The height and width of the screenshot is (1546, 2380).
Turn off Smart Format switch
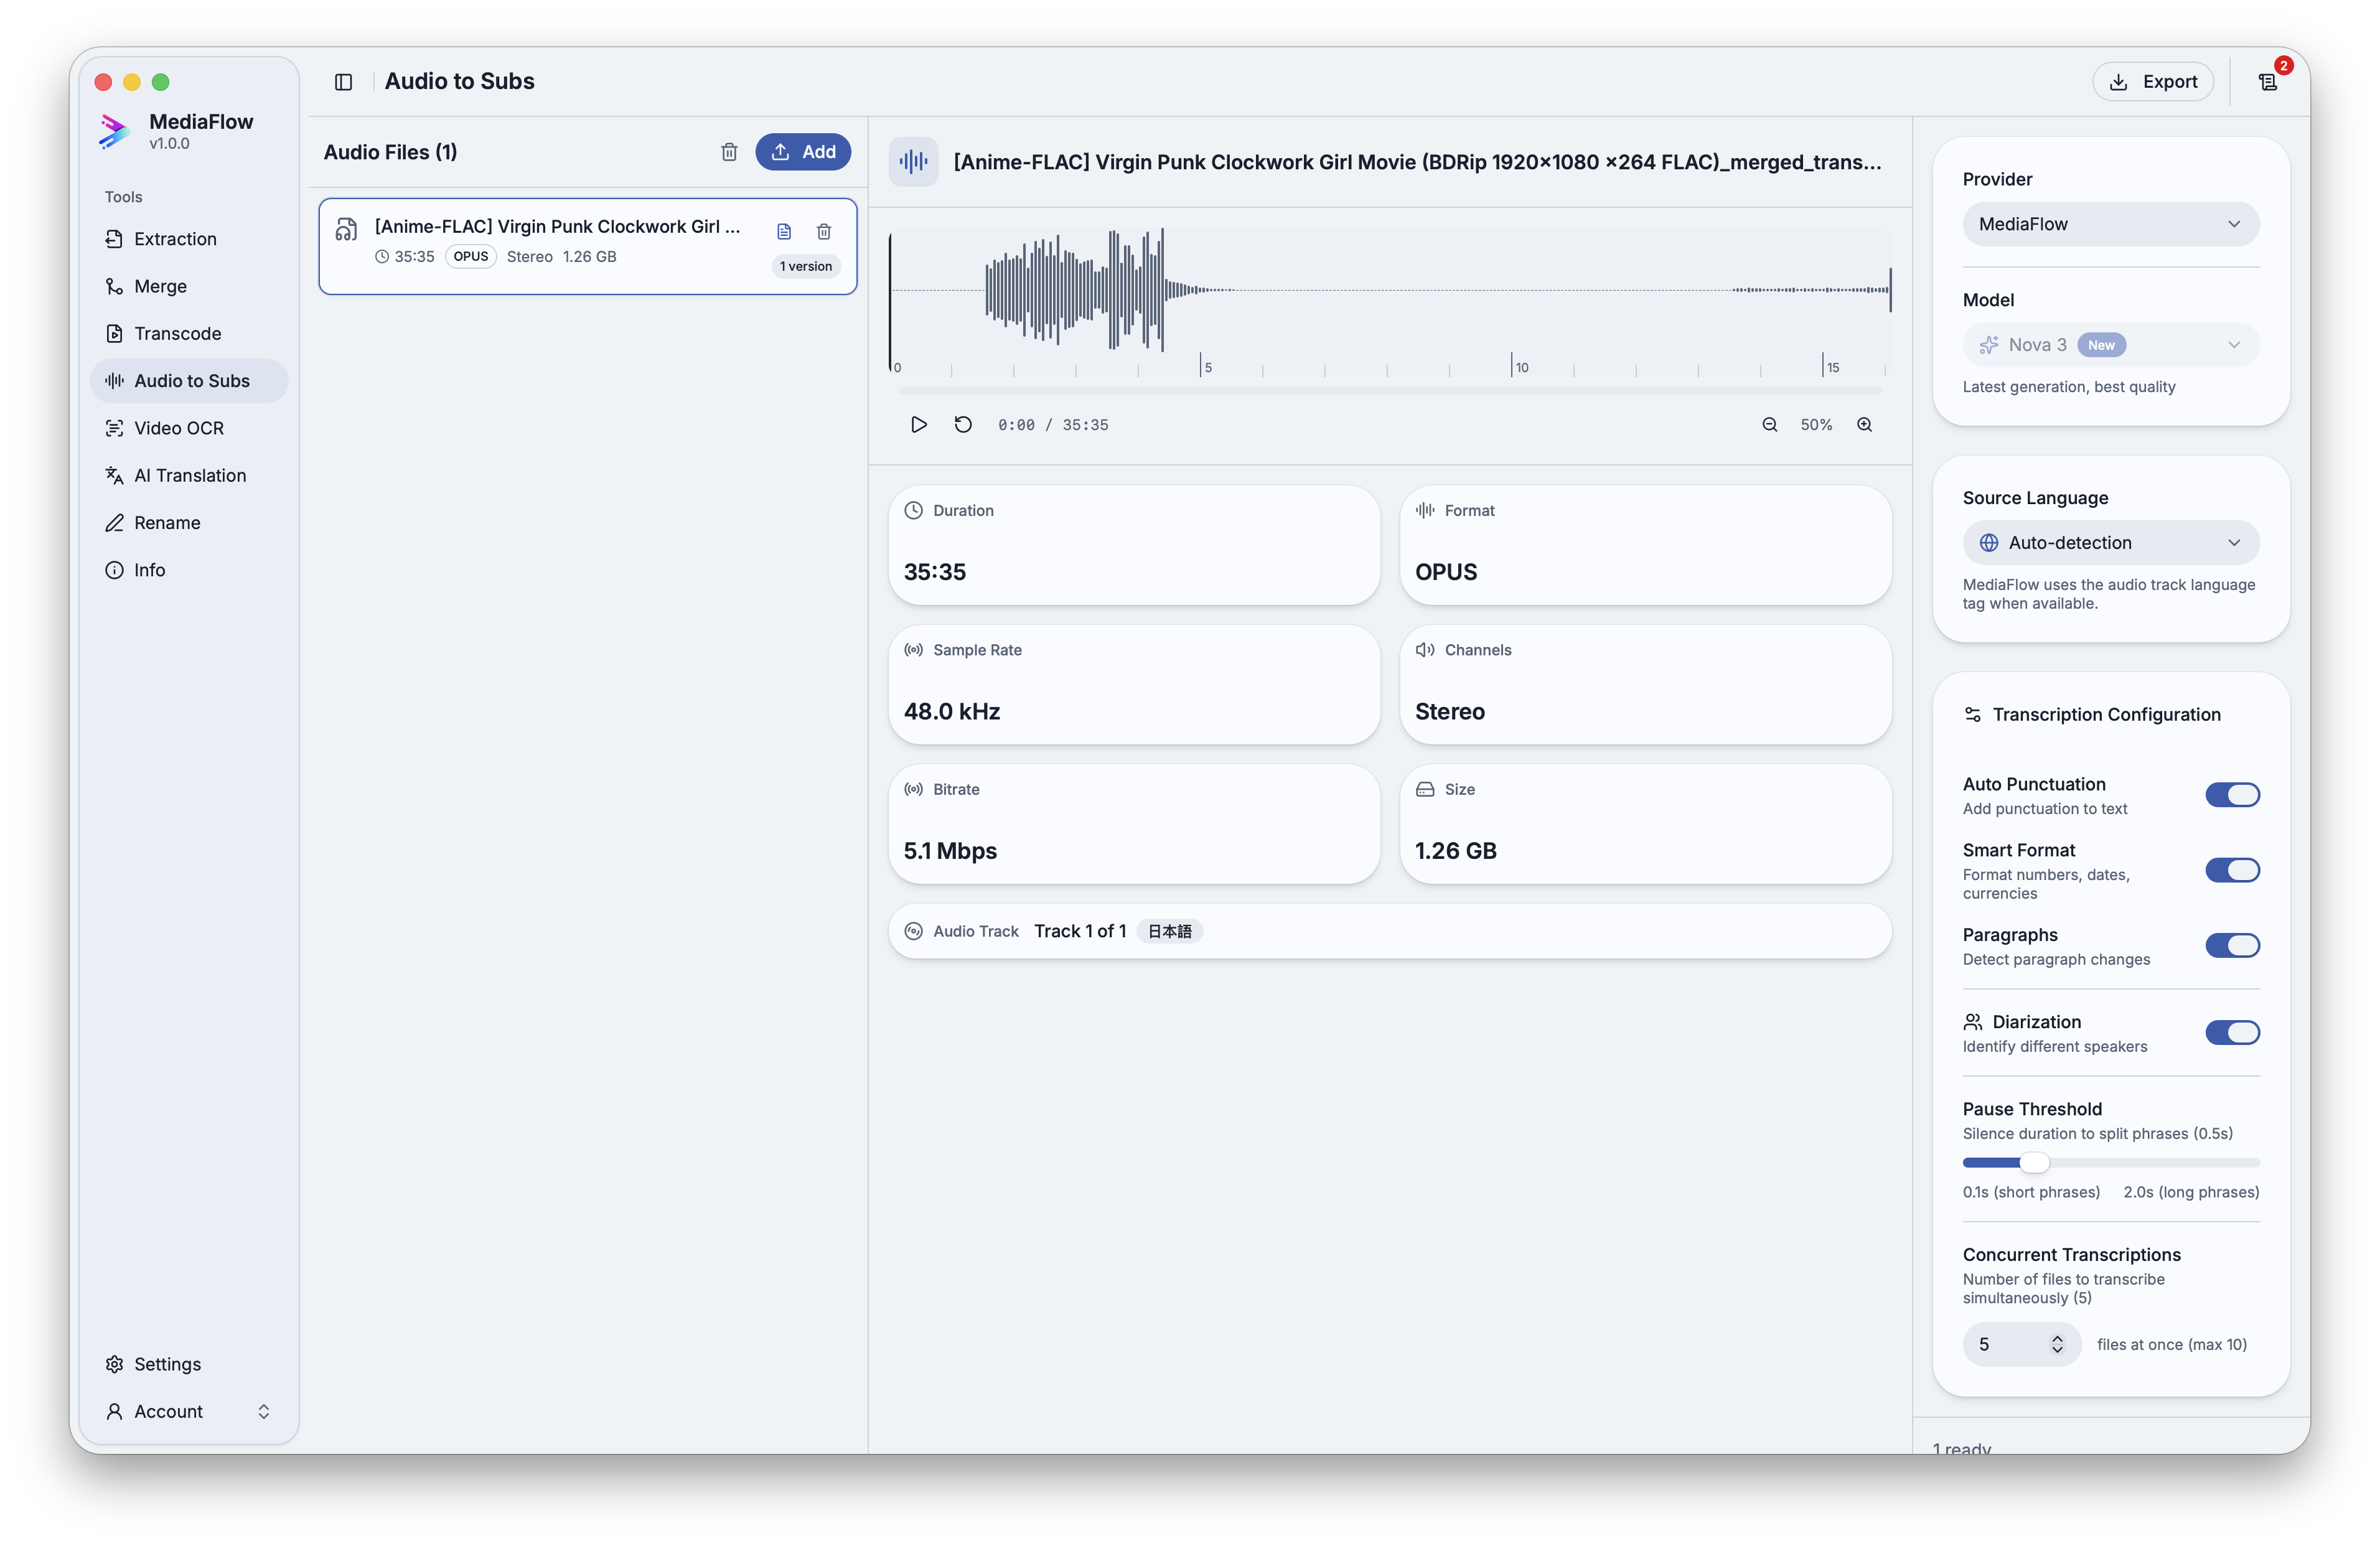[2232, 871]
